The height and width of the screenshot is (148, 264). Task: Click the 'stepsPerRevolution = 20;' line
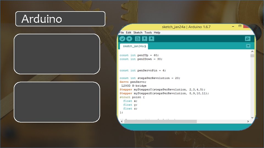150,78
